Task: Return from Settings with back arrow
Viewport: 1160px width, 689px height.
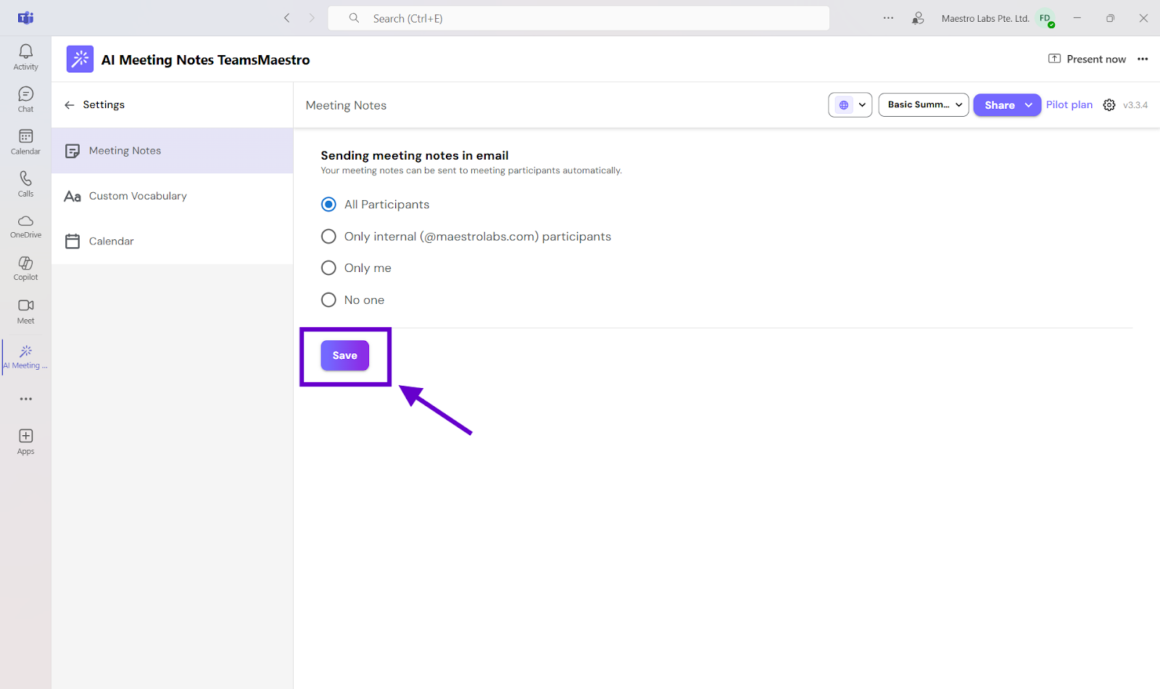Action: point(70,105)
